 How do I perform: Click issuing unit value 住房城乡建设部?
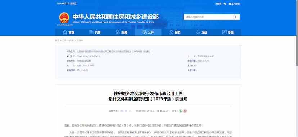tap(84, 61)
